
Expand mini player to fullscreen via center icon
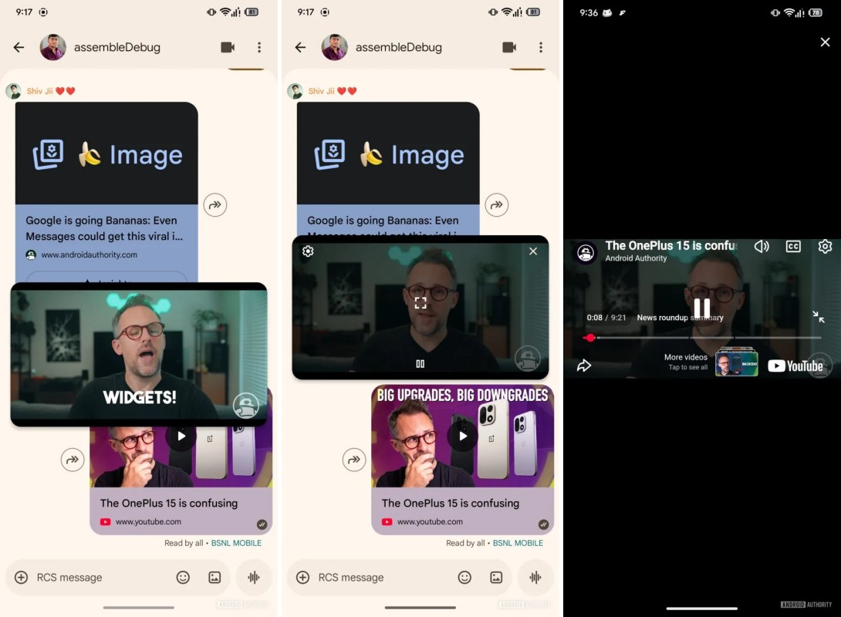[x=420, y=303]
